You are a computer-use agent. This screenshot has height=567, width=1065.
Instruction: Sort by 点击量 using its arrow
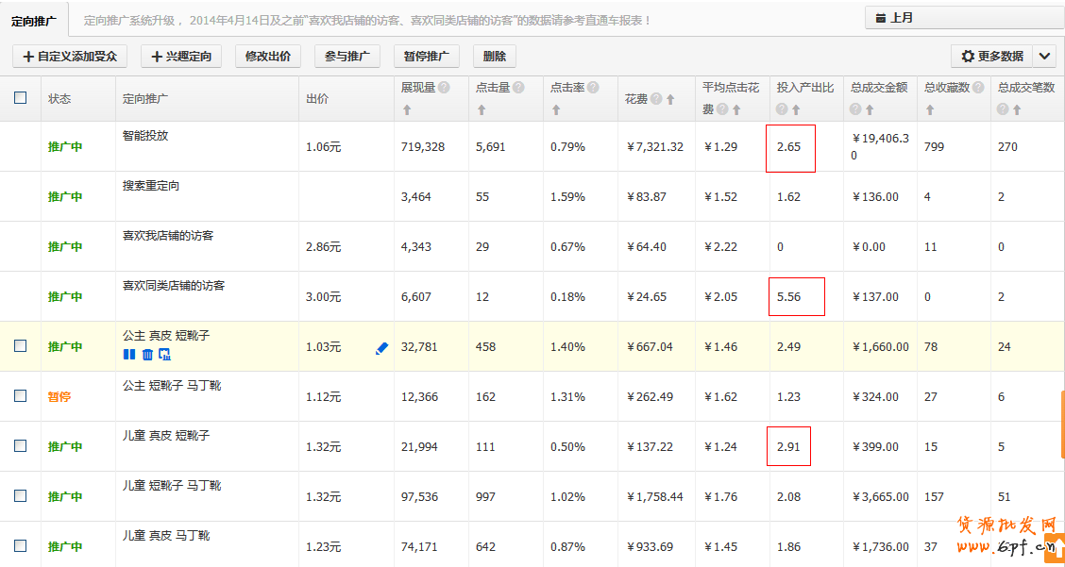click(482, 109)
